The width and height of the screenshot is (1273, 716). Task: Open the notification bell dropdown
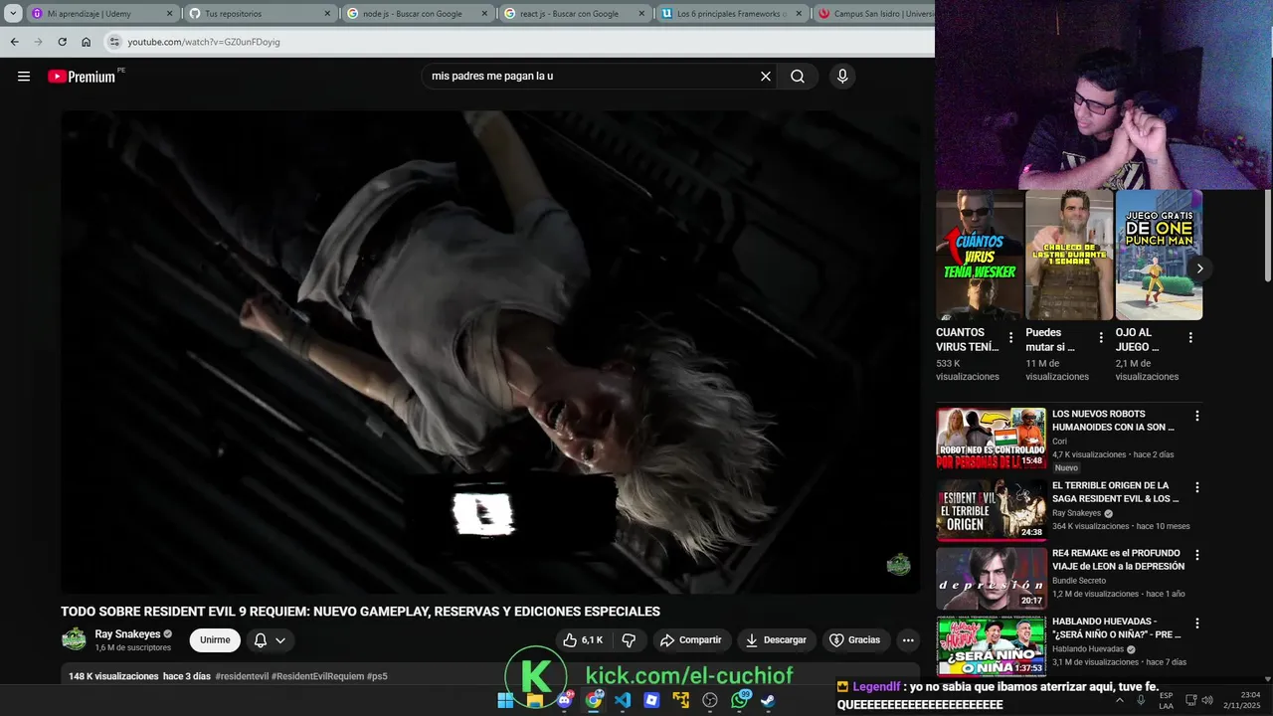click(x=270, y=640)
